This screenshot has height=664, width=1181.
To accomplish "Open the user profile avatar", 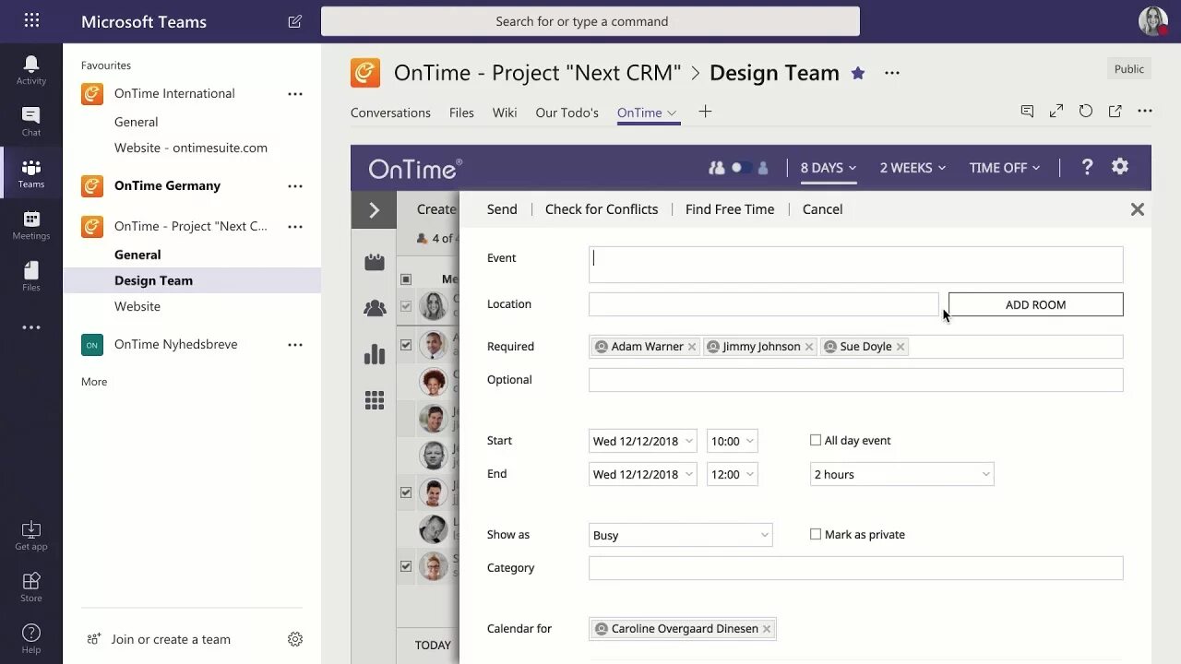I will pyautogui.click(x=1153, y=21).
